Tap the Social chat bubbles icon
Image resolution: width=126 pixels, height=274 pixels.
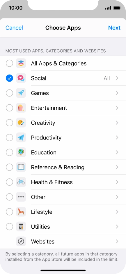(x=21, y=78)
